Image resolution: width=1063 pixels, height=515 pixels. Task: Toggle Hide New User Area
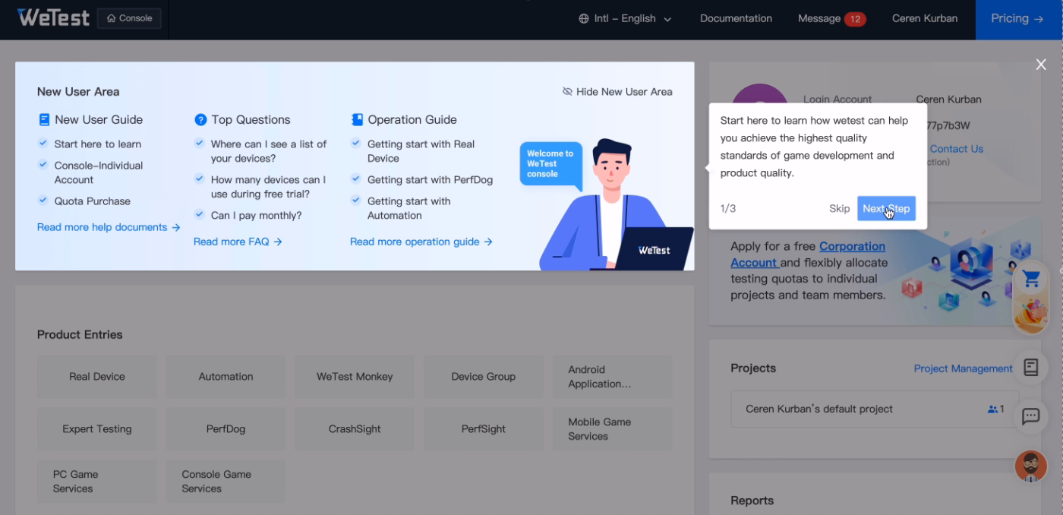(619, 91)
